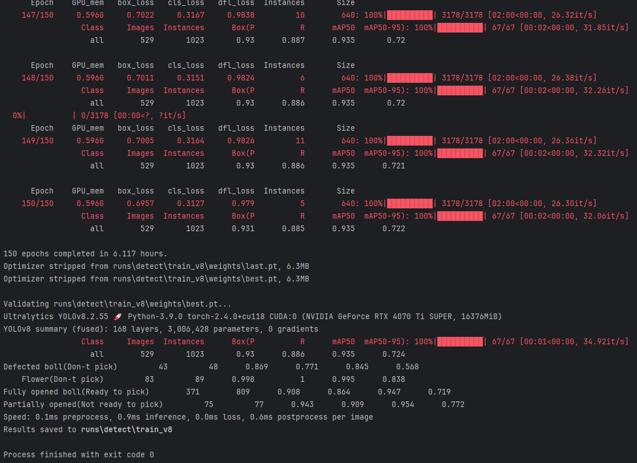Click the training speed 26.36it/s

click(571, 141)
